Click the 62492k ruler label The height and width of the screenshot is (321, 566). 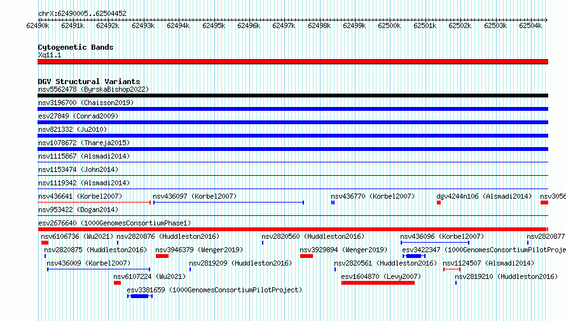pyautogui.click(x=107, y=25)
